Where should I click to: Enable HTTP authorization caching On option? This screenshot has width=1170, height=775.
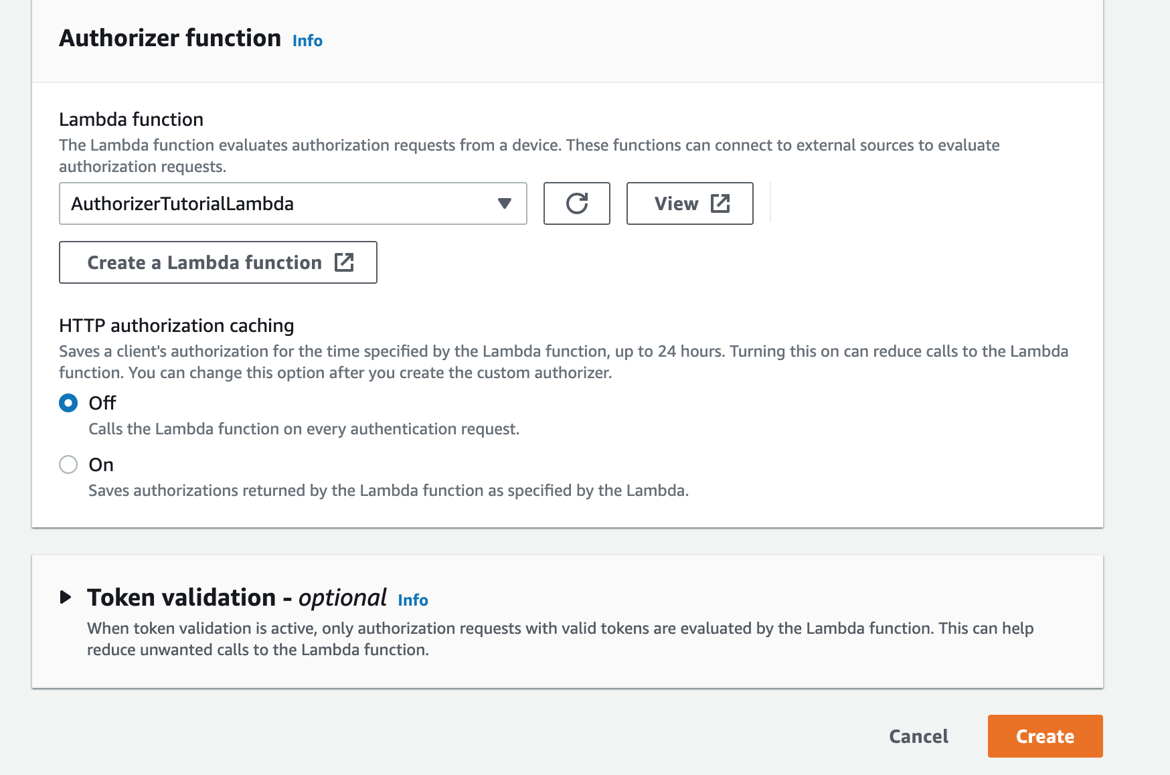(x=68, y=464)
